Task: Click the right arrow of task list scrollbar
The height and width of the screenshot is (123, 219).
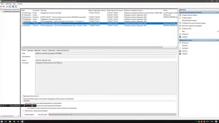Action: pyautogui.click(x=177, y=47)
